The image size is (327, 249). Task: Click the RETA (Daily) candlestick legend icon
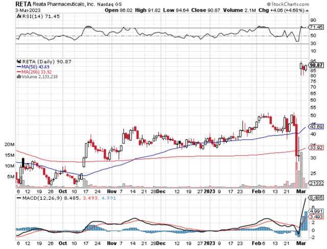click(x=19, y=61)
